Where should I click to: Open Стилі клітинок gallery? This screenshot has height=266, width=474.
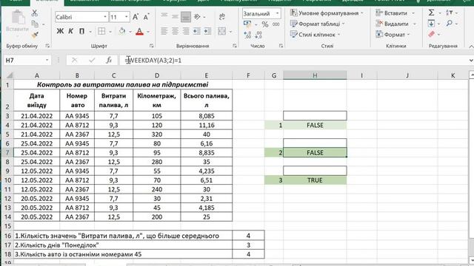point(316,35)
